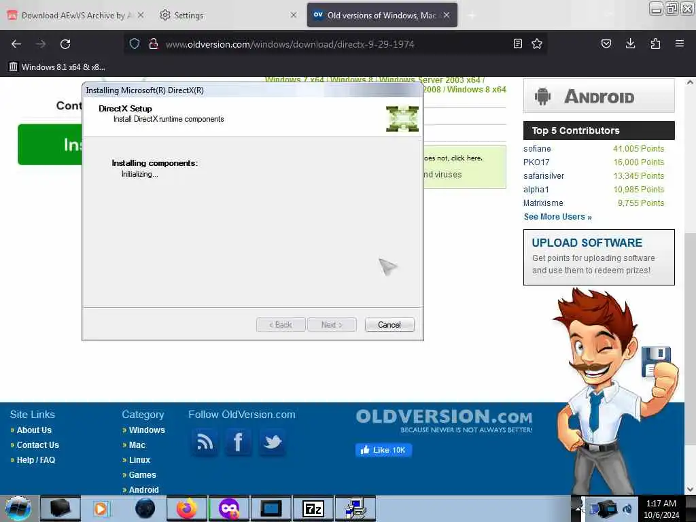Reload the current page
Viewport: 696px width, 522px height.
(65, 44)
